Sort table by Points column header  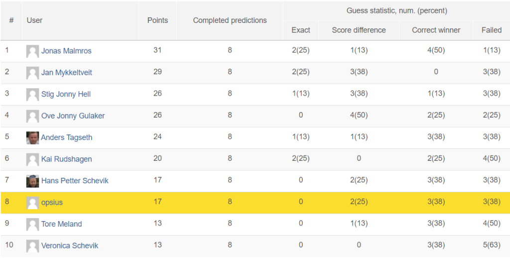coord(158,20)
